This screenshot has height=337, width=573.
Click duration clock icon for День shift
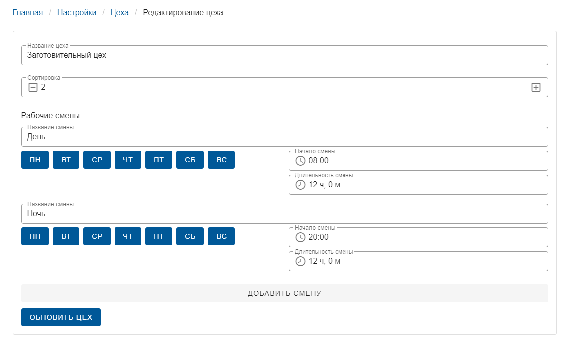[300, 185]
